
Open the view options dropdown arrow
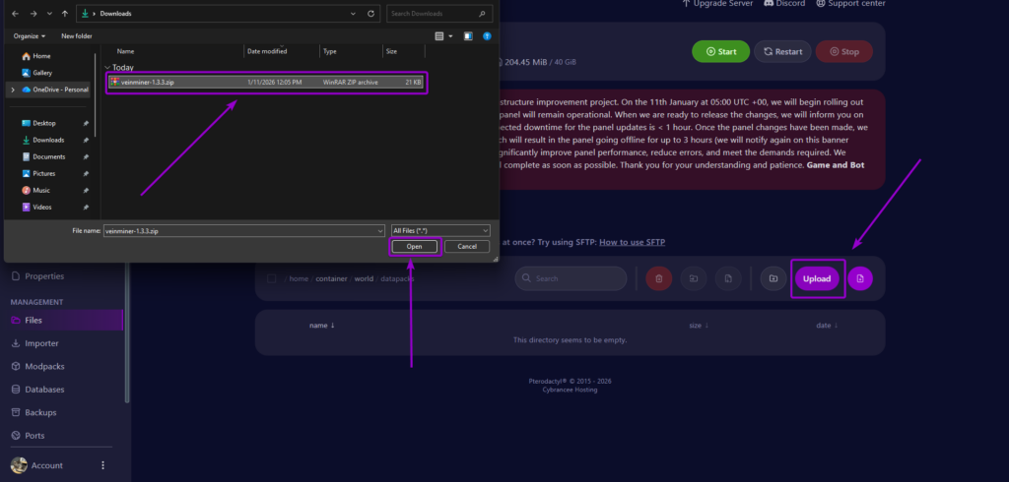450,36
